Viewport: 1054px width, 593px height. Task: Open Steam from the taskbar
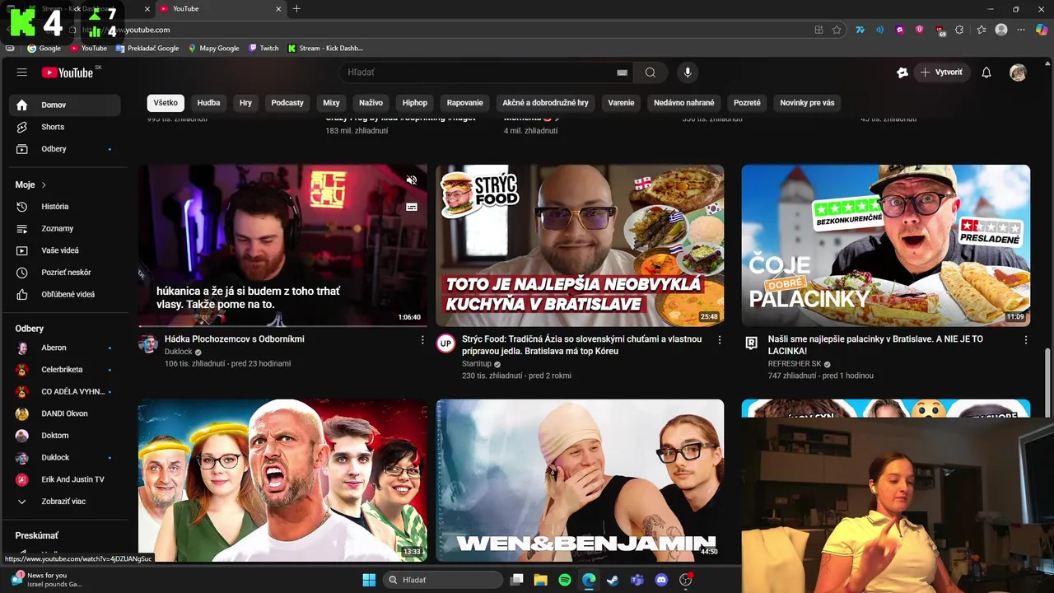pos(613,580)
